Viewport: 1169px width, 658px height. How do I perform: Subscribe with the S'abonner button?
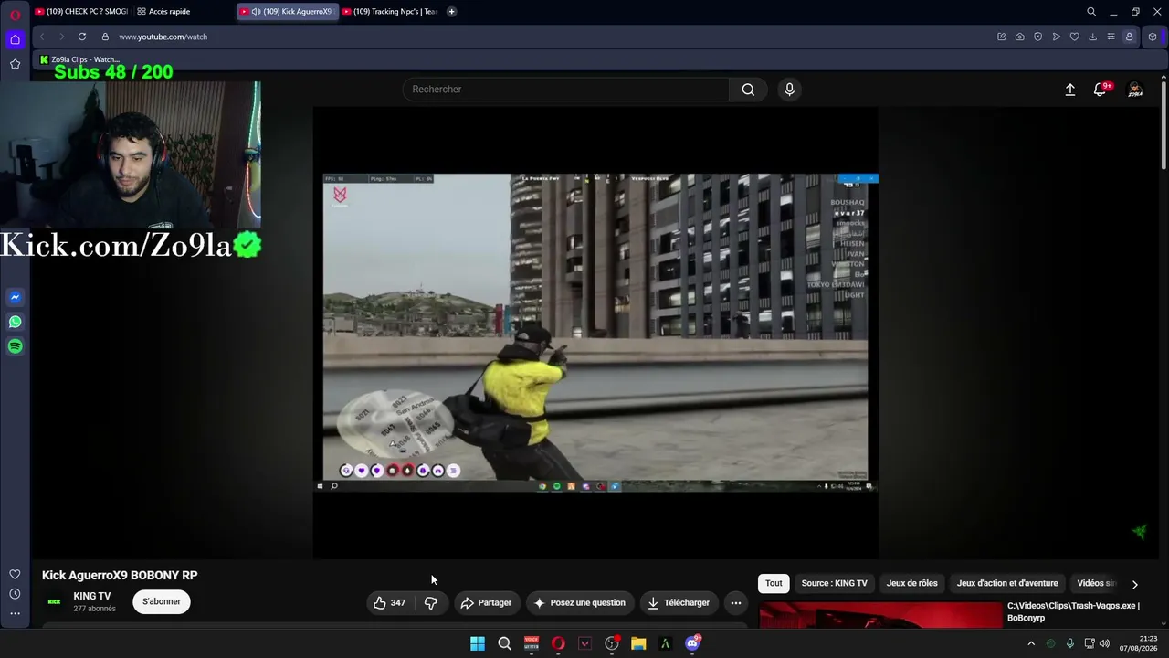pyautogui.click(x=162, y=602)
